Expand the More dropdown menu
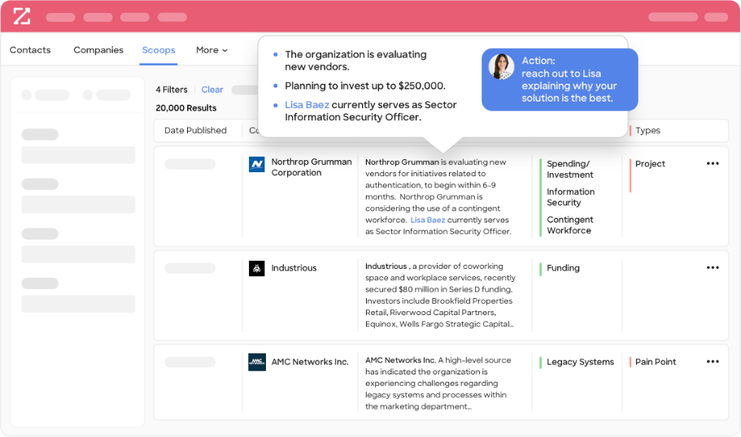741x437 pixels. point(211,50)
